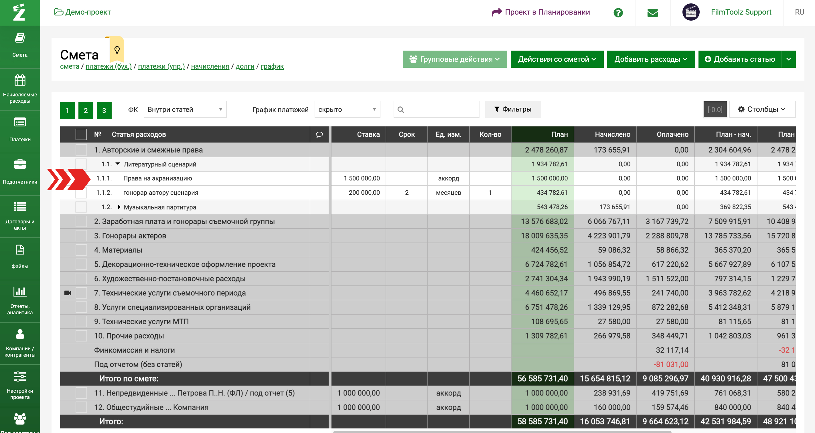This screenshot has width=815, height=433.
Task: Check row 12 Общестудийные checkbox
Action: 81,407
